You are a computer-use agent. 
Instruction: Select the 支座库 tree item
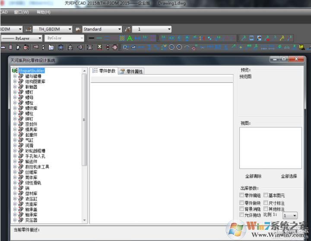click(31, 204)
